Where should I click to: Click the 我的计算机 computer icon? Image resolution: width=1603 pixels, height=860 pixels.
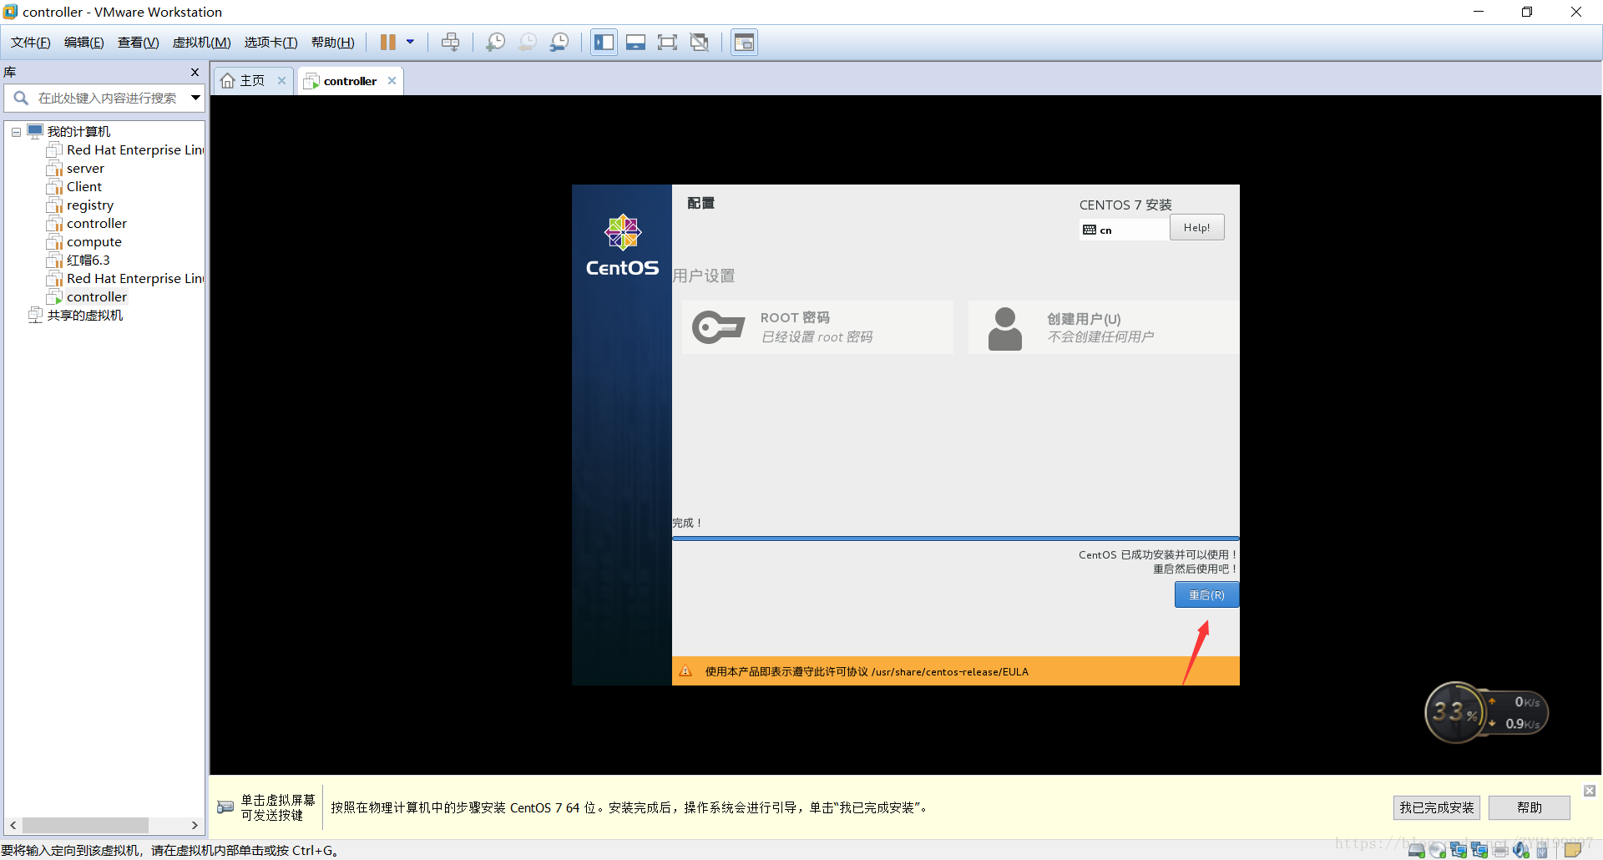click(35, 131)
